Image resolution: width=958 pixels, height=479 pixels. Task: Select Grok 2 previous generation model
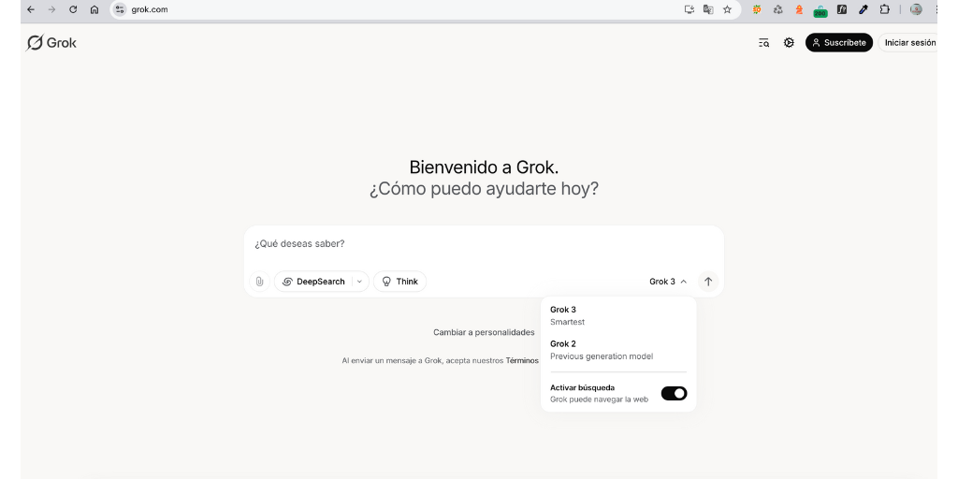[x=618, y=350]
